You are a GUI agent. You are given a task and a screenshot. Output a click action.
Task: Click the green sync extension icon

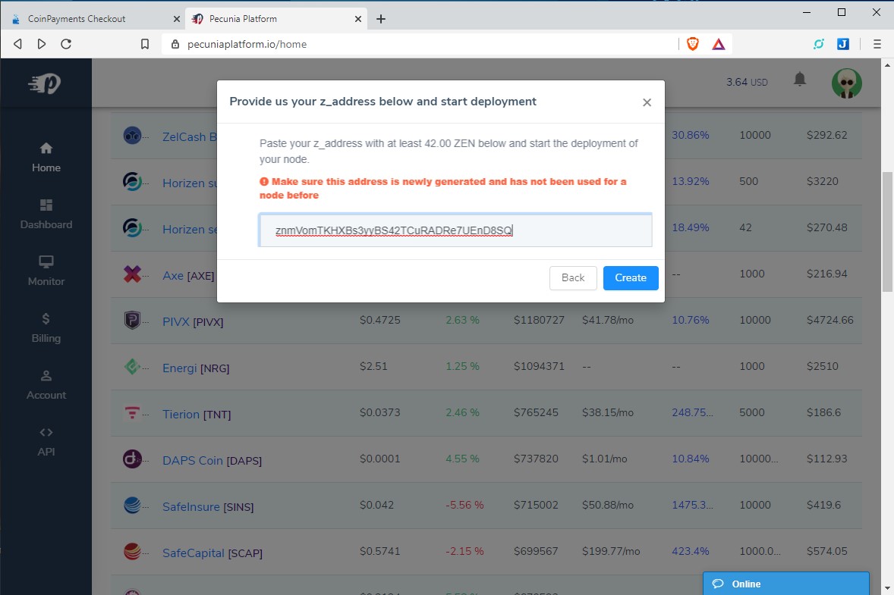[x=819, y=44]
